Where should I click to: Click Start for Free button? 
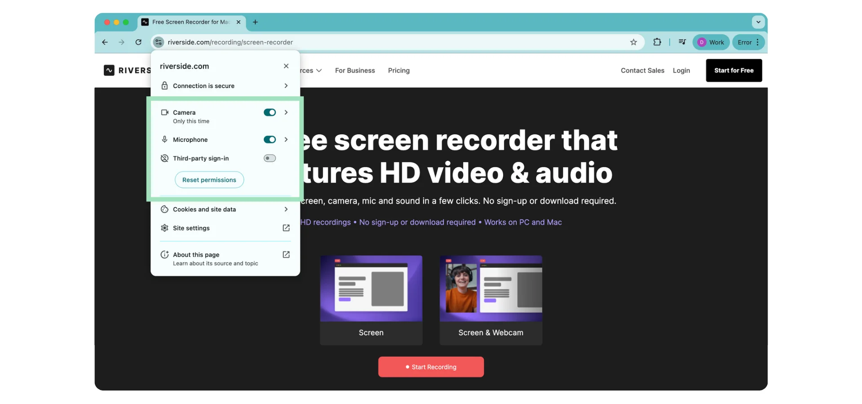pyautogui.click(x=734, y=71)
